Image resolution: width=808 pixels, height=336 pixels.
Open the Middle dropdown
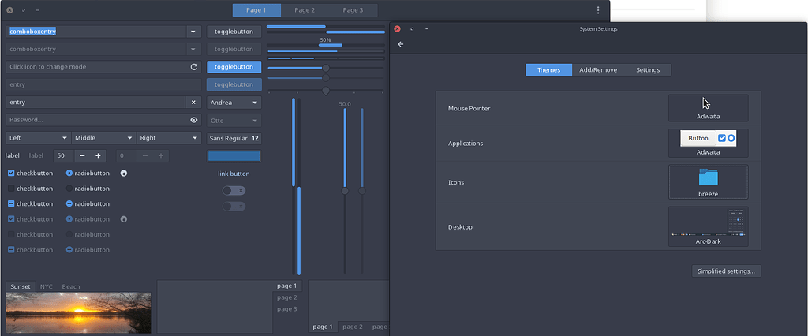103,138
